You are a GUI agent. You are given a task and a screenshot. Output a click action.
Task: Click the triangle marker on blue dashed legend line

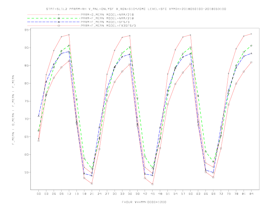pyautogui.click(x=59, y=22)
